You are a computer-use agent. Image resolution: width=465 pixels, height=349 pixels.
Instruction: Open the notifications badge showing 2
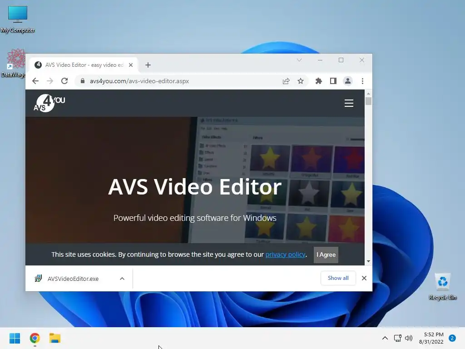[x=452, y=338]
